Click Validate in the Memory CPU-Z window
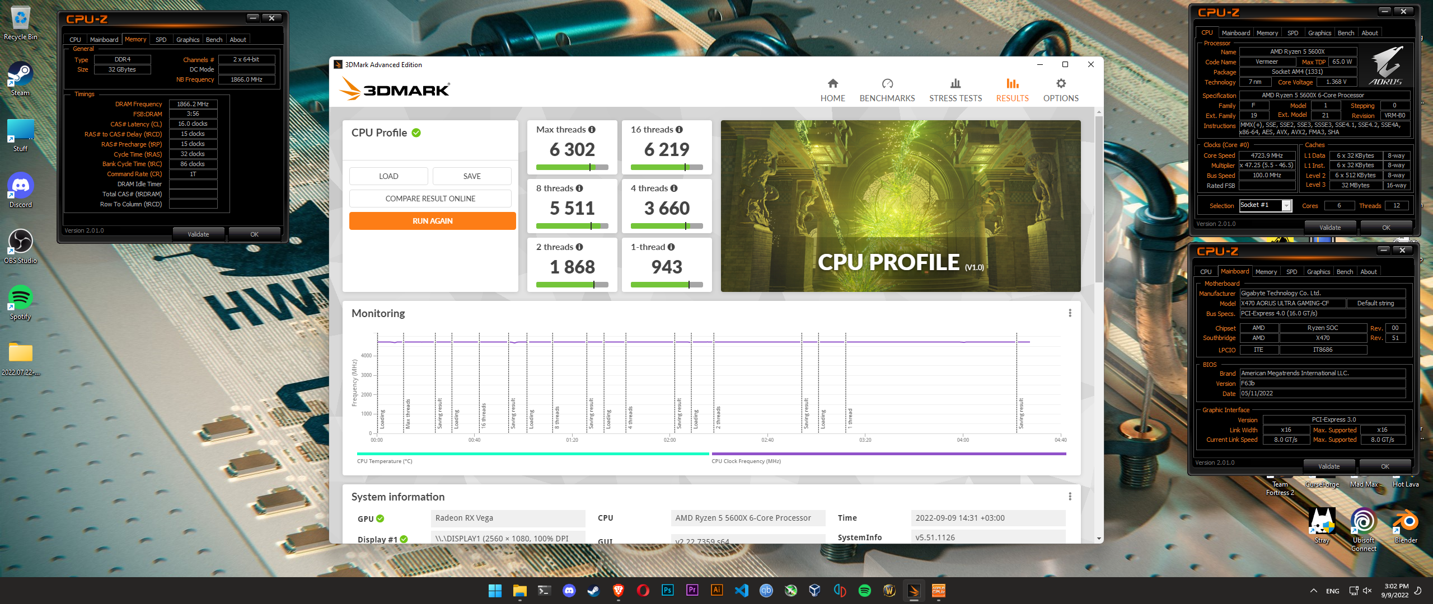 [x=198, y=234]
